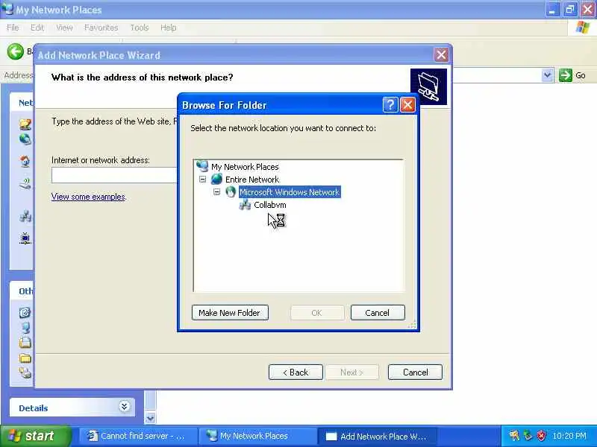Select Entire Network in folder tree
Viewport: 597px width, 447px height.
[252, 180]
